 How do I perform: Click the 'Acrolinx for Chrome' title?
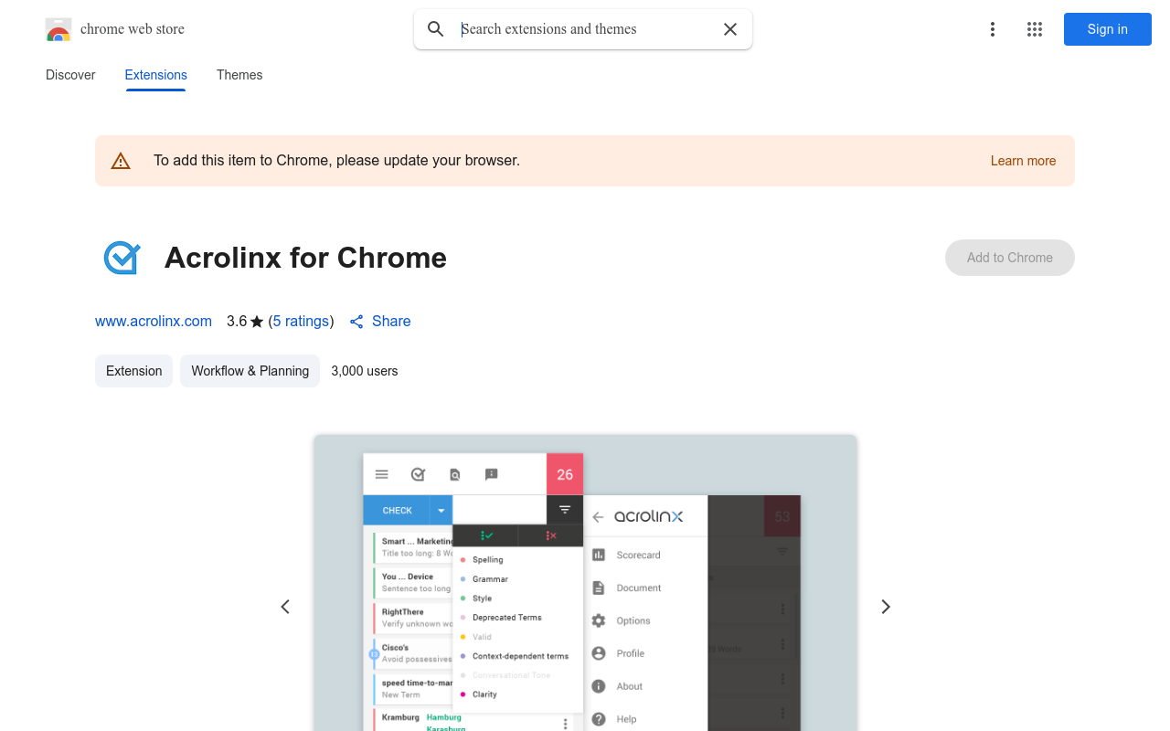(x=305, y=258)
